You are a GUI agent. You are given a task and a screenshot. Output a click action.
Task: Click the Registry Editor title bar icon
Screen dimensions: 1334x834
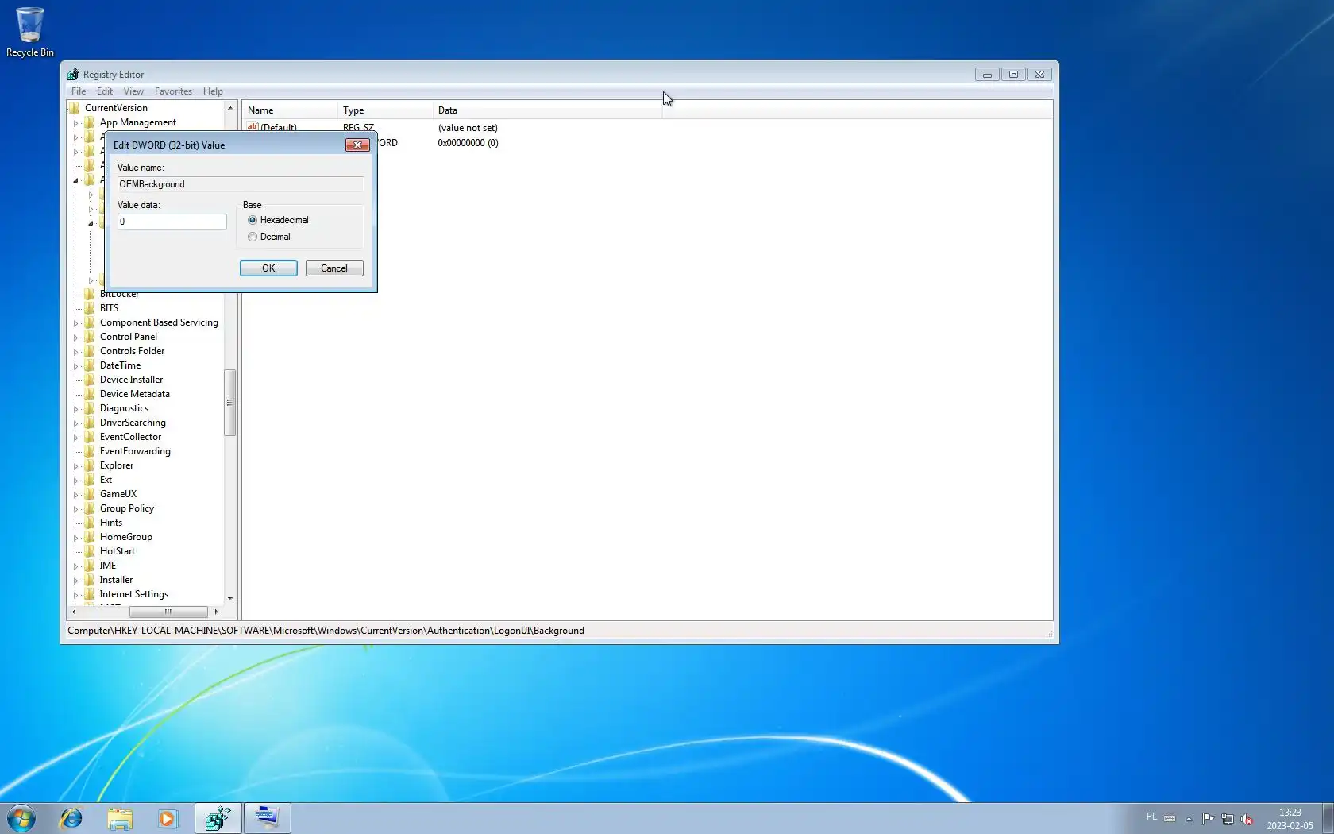click(73, 75)
